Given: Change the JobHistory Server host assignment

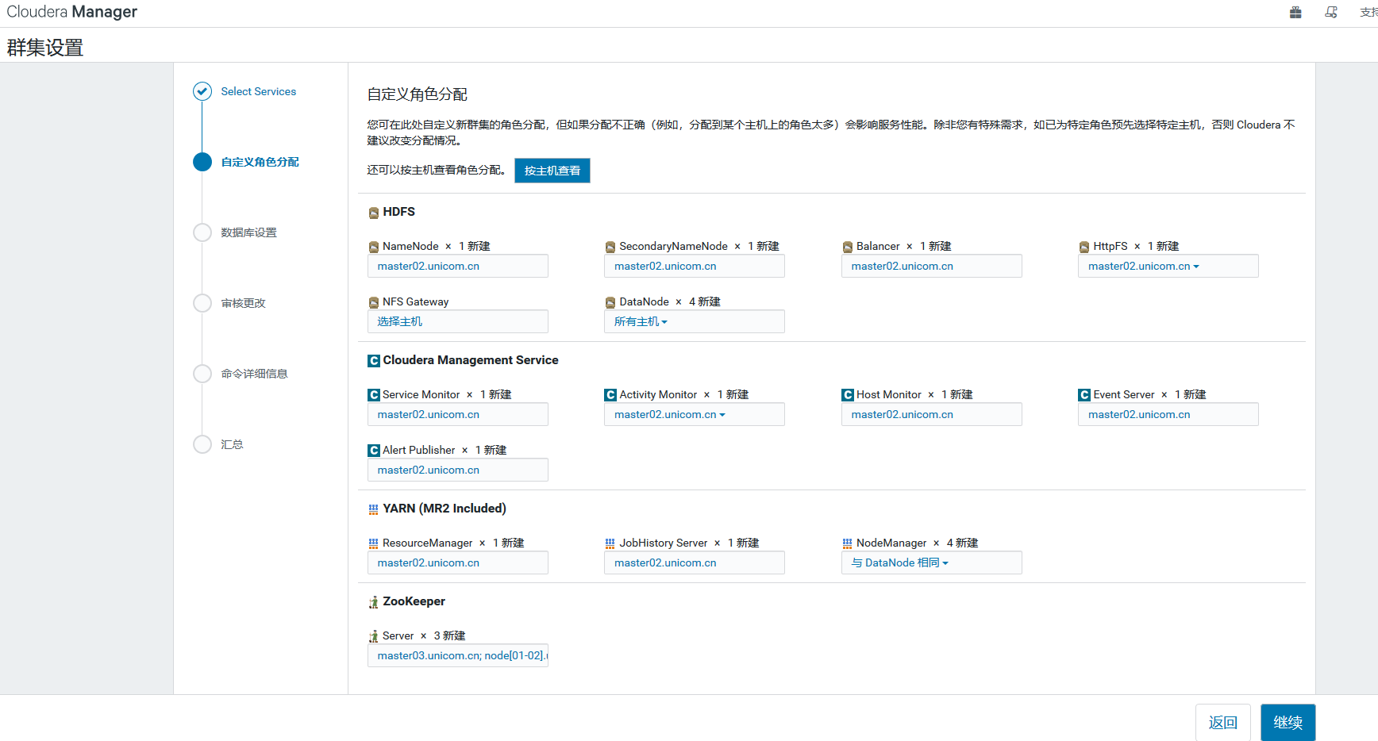Looking at the screenshot, I should (x=694, y=562).
